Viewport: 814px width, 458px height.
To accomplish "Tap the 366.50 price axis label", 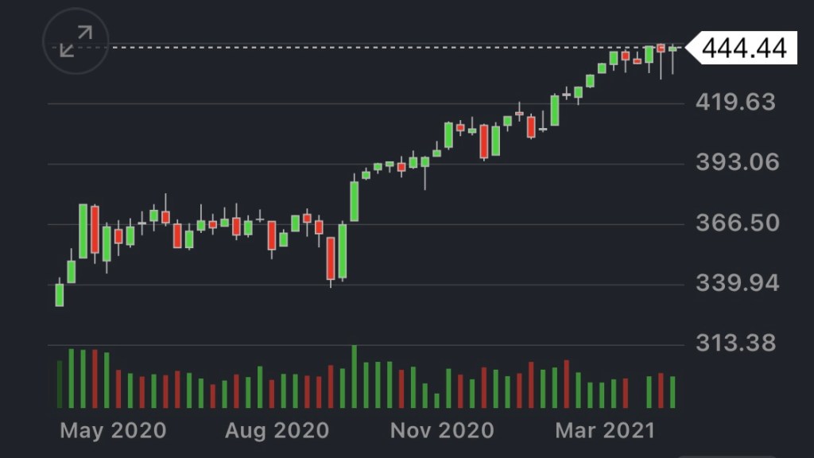I will point(735,223).
